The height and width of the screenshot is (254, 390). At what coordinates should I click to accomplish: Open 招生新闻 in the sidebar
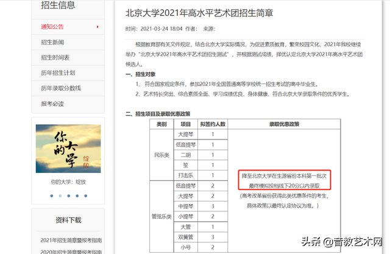coord(68,42)
